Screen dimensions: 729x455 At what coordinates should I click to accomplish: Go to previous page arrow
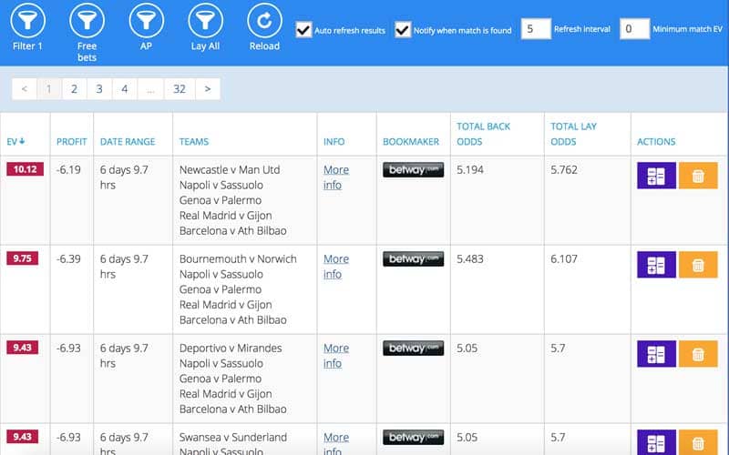point(25,88)
